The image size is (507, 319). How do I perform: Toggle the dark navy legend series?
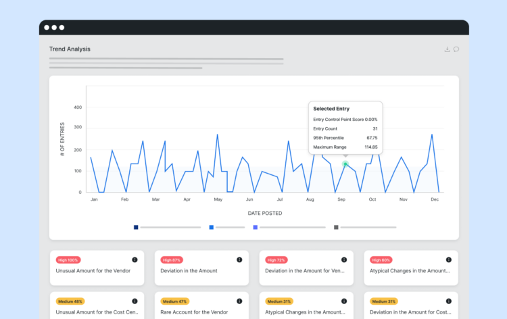(136, 227)
